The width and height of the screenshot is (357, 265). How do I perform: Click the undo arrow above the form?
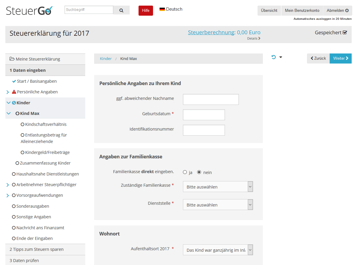tap(273, 57)
